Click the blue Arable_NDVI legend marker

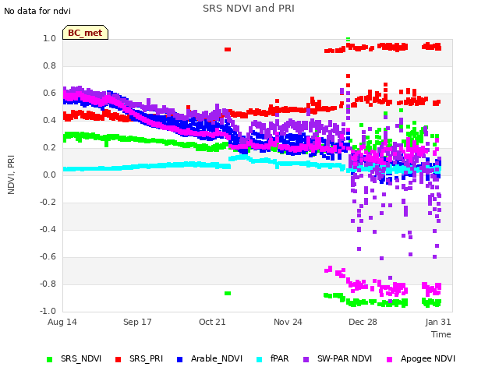click(179, 359)
